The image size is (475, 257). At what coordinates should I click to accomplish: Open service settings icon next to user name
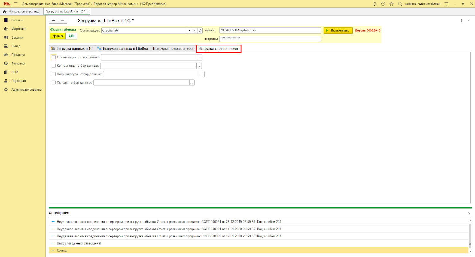(x=446, y=4)
